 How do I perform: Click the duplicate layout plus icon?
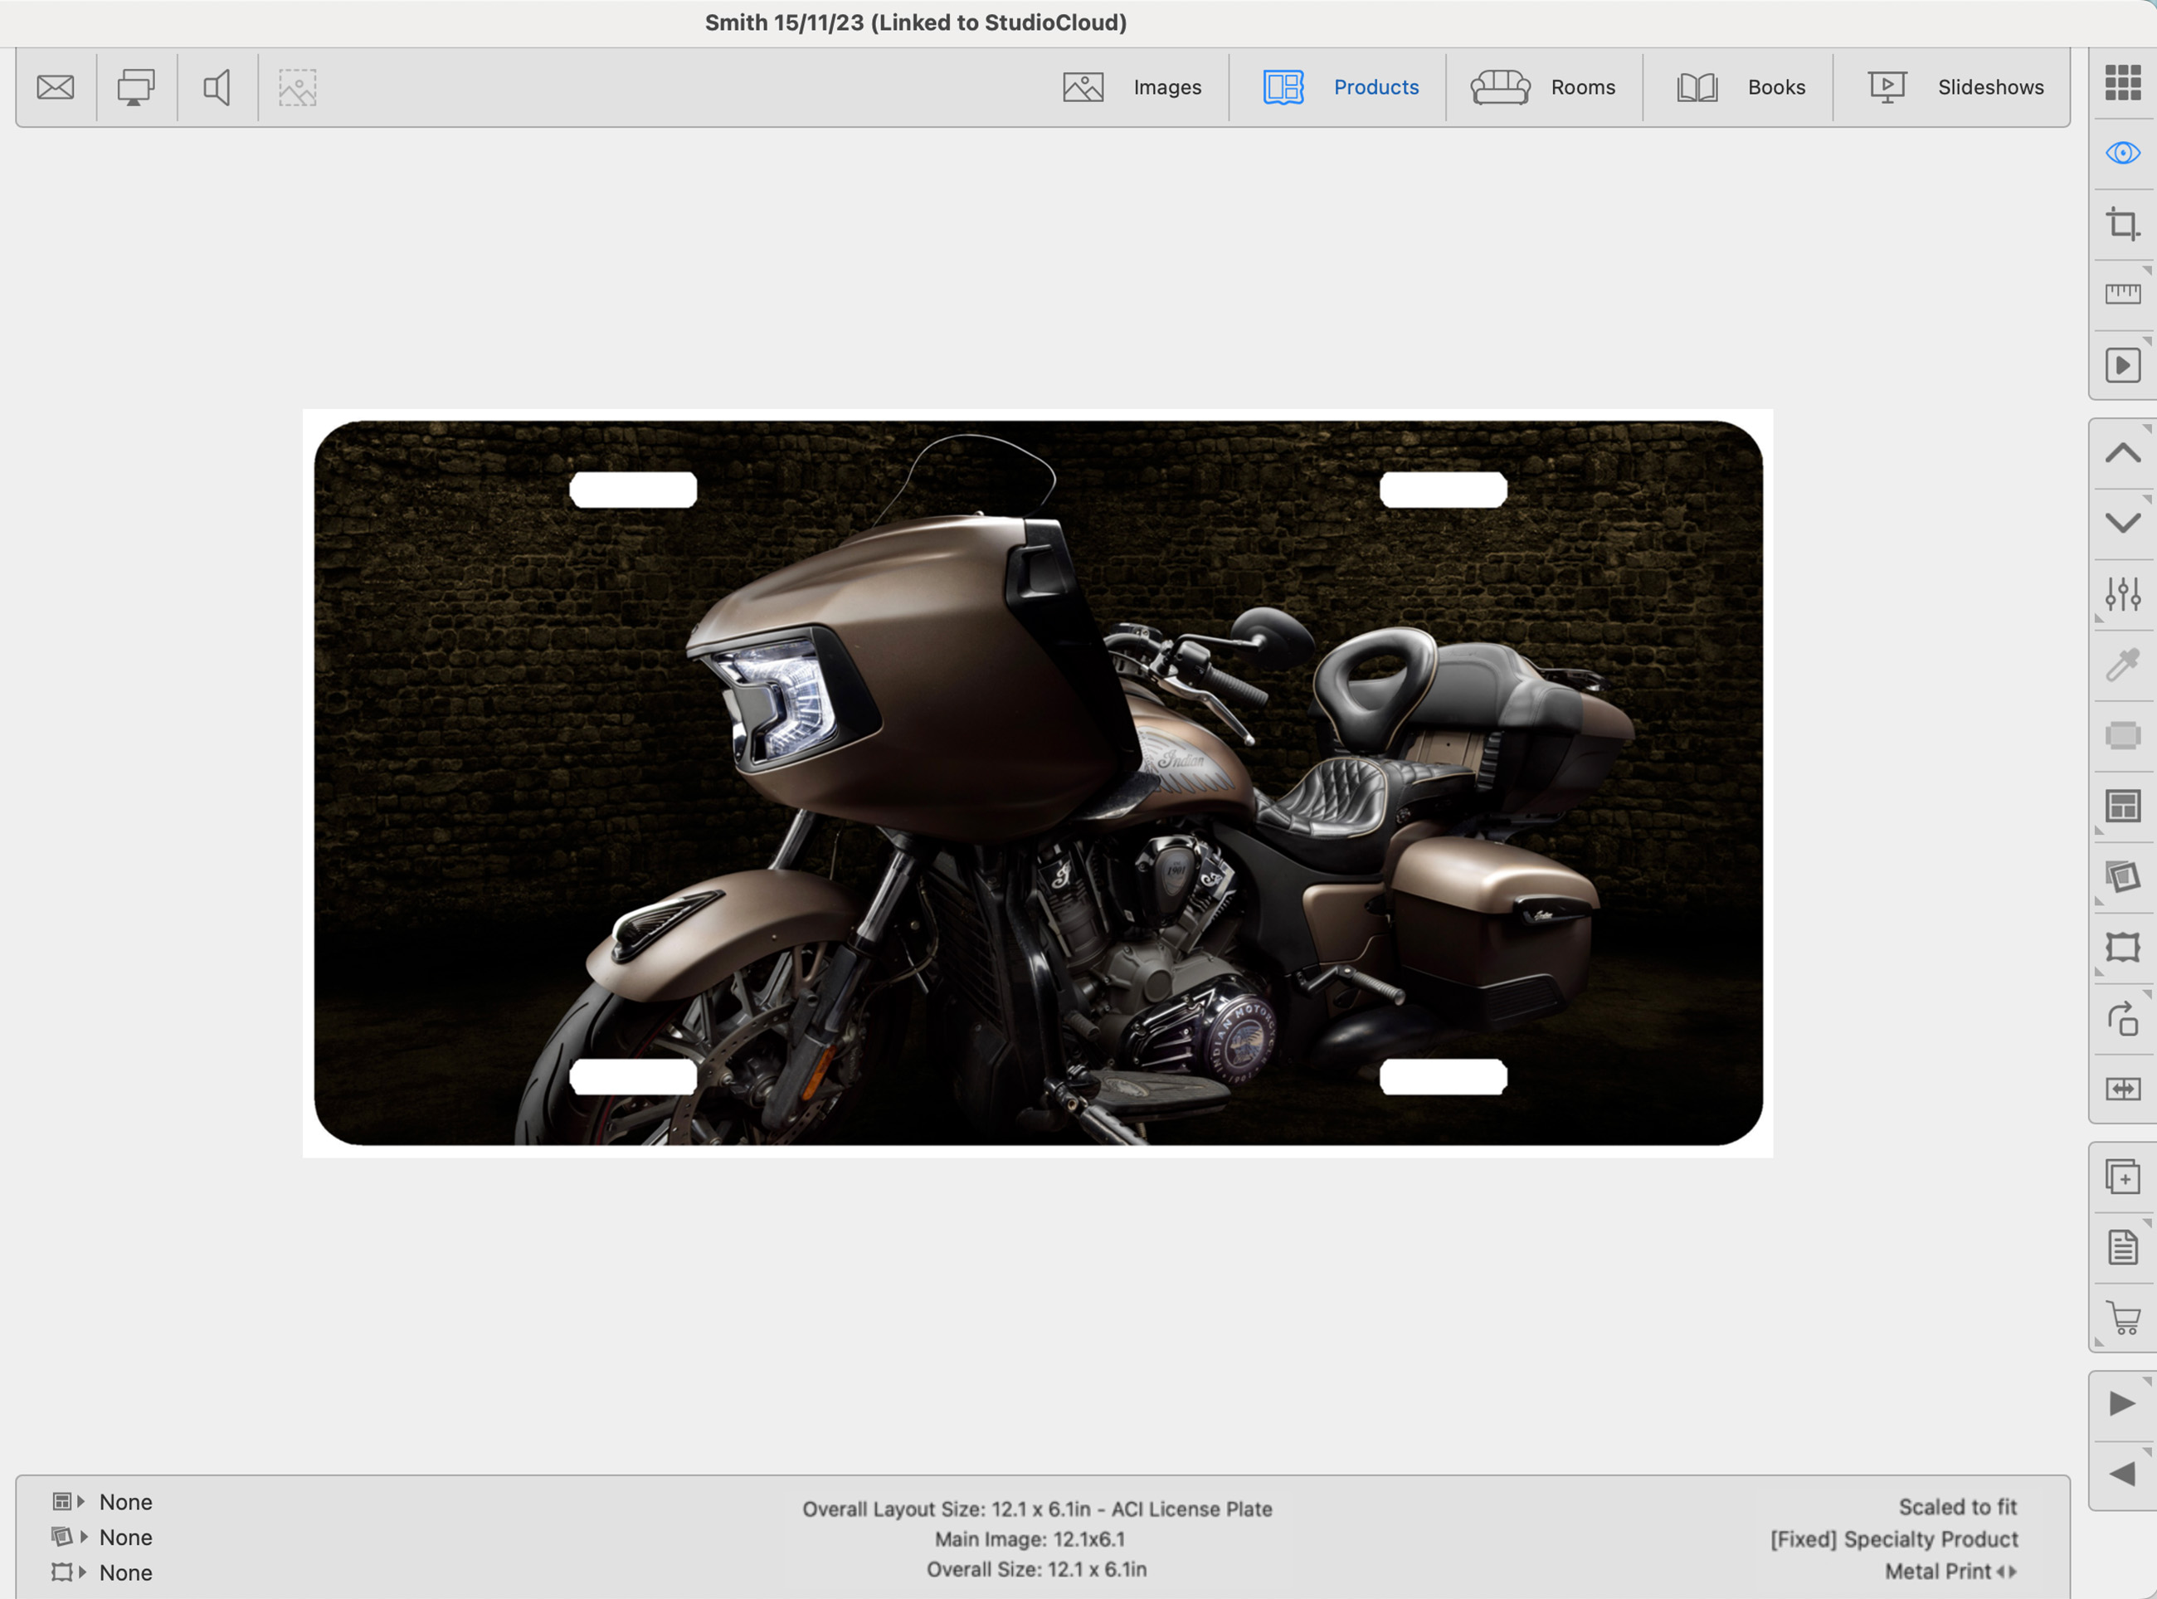2122,1177
